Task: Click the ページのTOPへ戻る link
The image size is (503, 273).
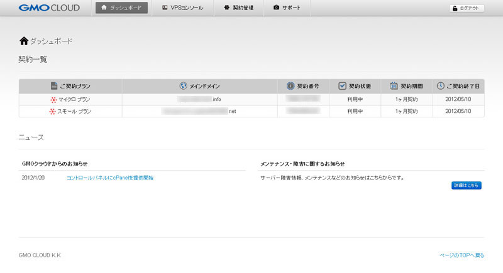Action: 462,255
